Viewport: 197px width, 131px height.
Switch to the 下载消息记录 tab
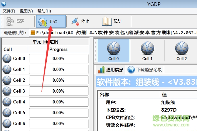coord(145,70)
